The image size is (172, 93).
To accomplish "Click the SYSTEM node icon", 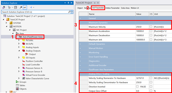I will click(11, 23).
